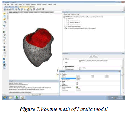Click the pin icon of the Scene Tree panel
This screenshot has width=126, height=113.
(122, 12)
